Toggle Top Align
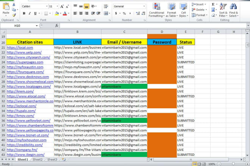 pyautogui.click(x=75, y=6)
